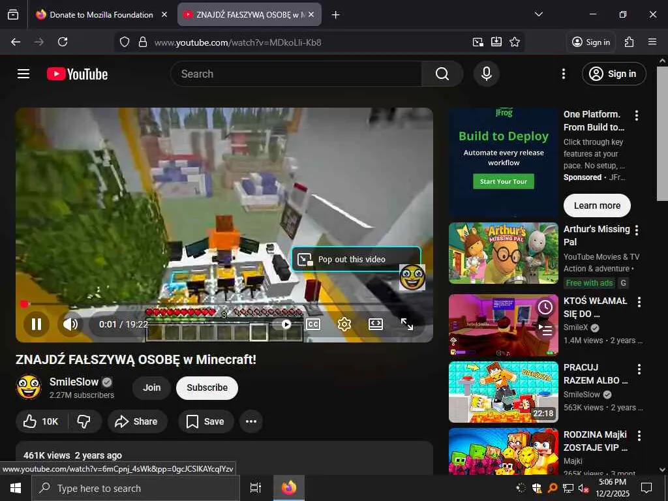This screenshot has width=668, height=501.
Task: Search with your voice microphone
Action: [x=487, y=74]
